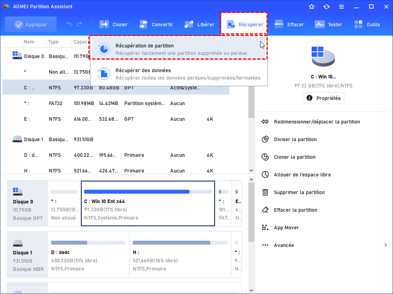The height and width of the screenshot is (294, 393).
Task: Select Supprimer la partition option
Action: tap(299, 192)
